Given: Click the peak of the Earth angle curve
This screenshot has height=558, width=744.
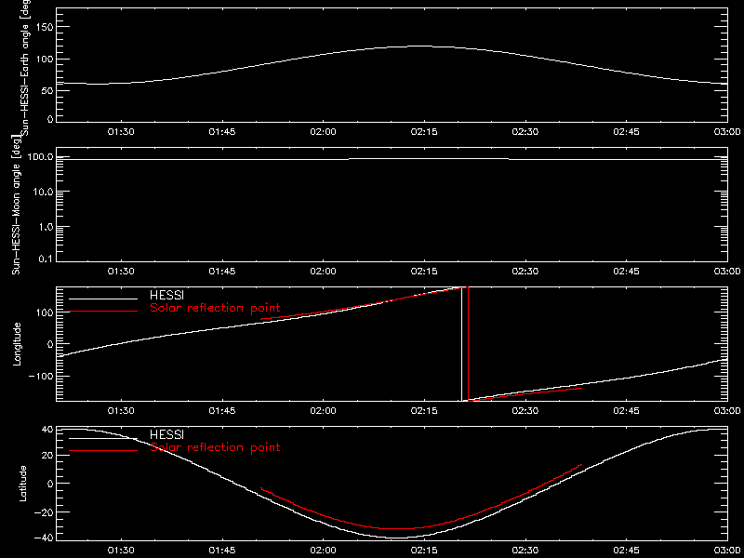Looking at the screenshot, I should click(420, 46).
